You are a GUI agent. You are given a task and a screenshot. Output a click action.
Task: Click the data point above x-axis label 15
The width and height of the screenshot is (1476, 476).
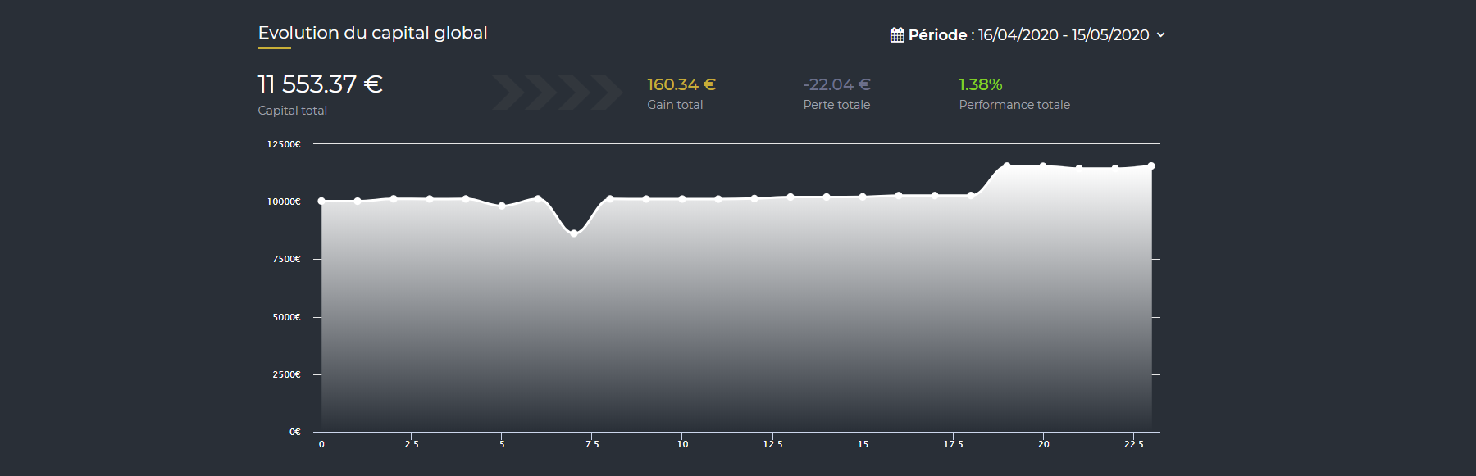coord(863,197)
